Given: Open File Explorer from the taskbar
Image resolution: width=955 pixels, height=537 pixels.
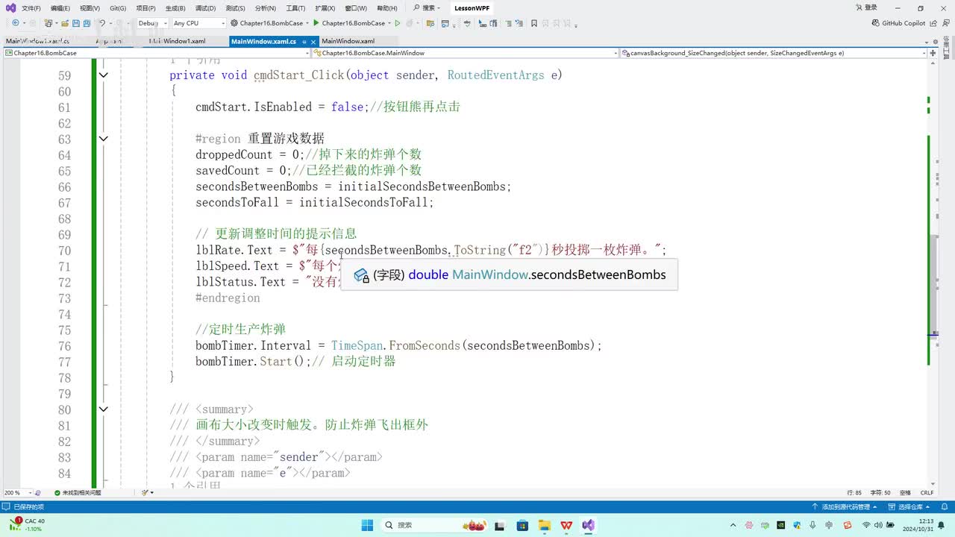Looking at the screenshot, I should [545, 525].
